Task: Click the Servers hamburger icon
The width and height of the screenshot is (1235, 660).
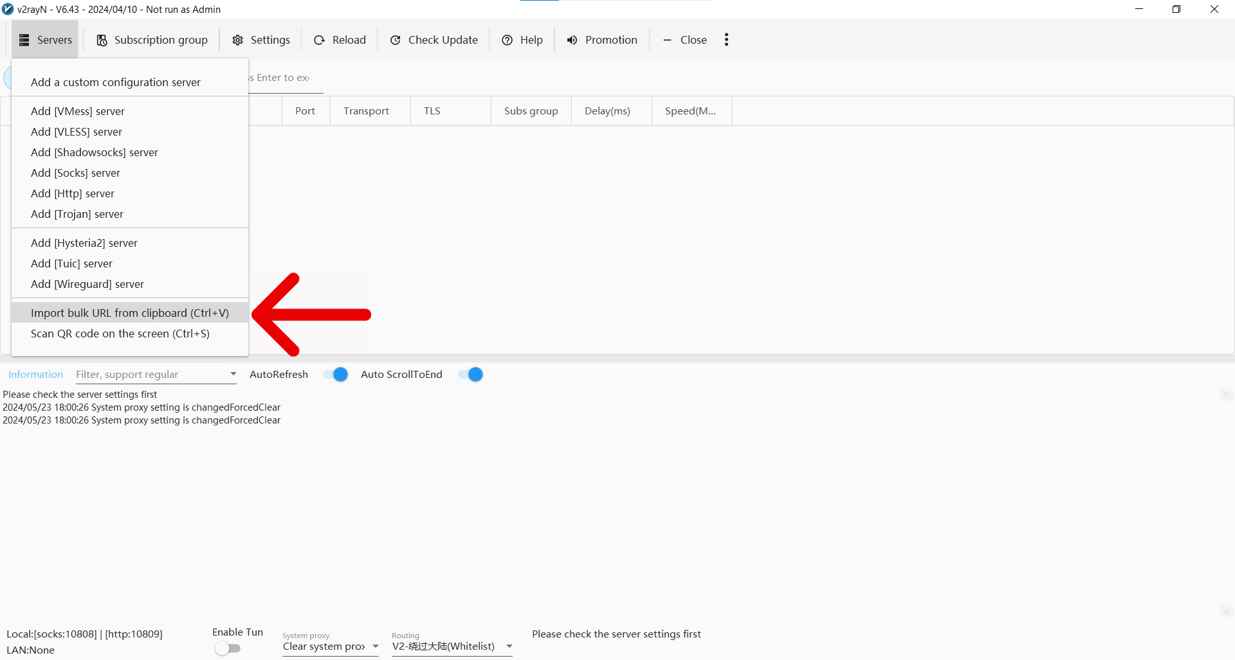Action: (x=24, y=40)
